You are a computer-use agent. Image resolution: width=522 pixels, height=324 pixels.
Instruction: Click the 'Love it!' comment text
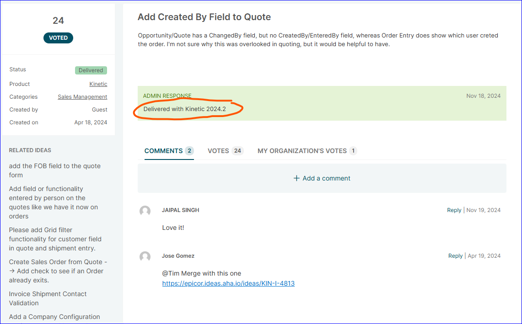[x=173, y=228]
